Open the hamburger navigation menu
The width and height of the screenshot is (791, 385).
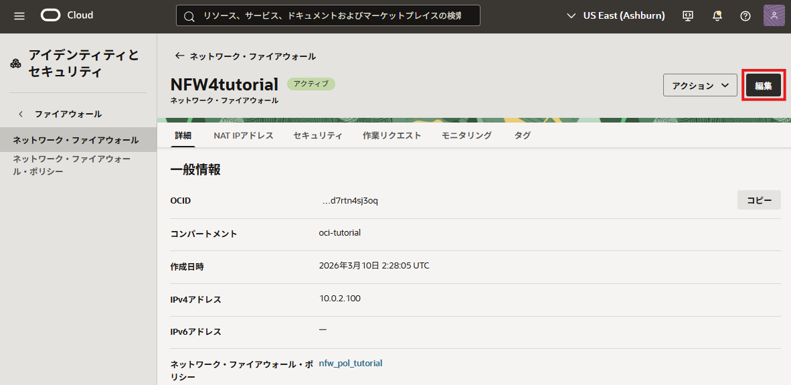[x=19, y=15]
